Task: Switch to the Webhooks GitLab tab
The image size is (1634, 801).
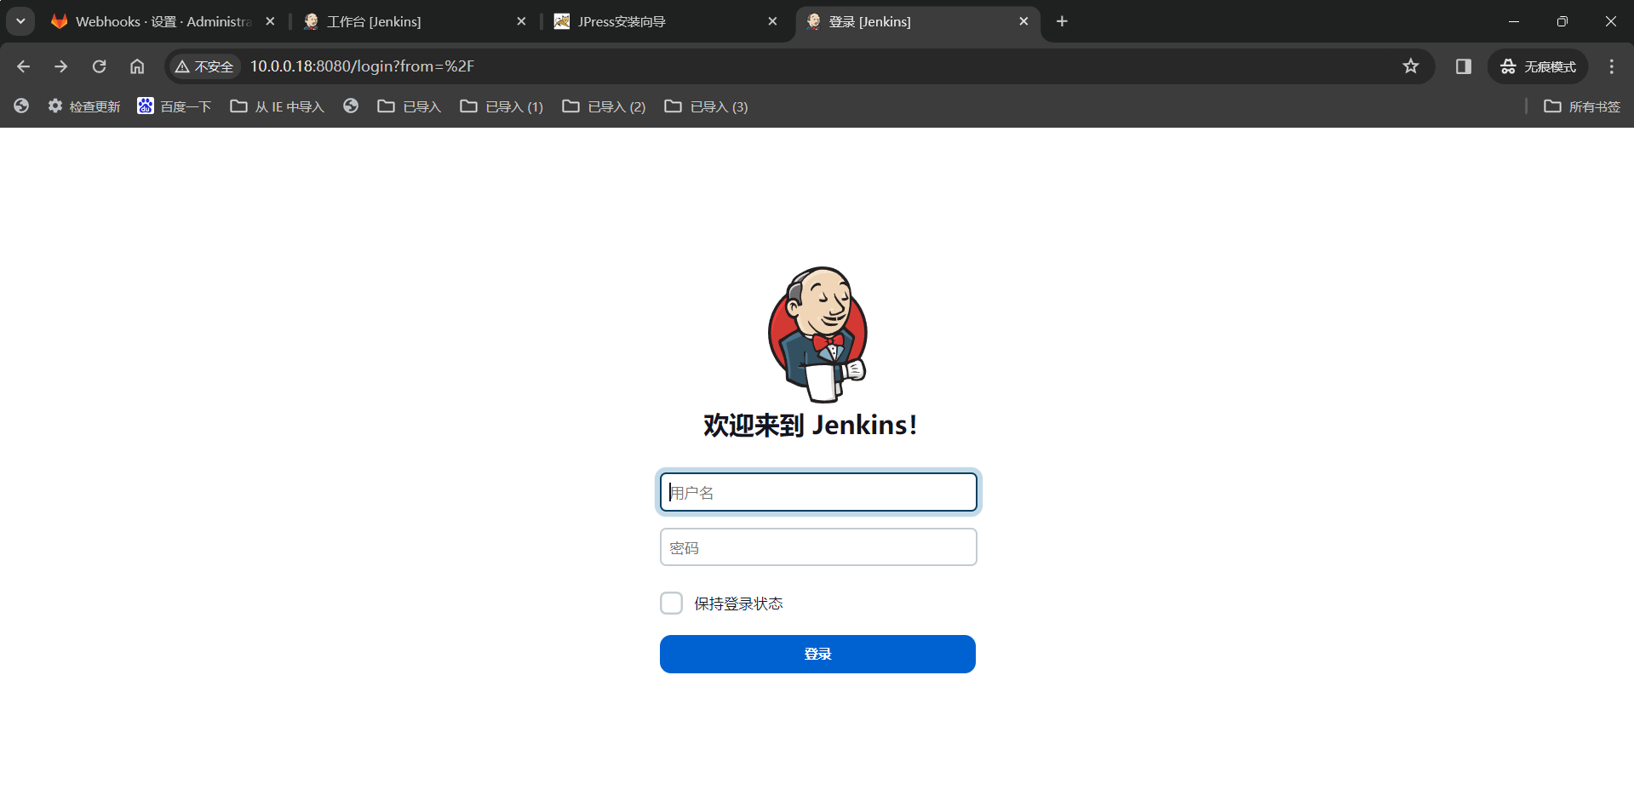Action: (x=163, y=21)
